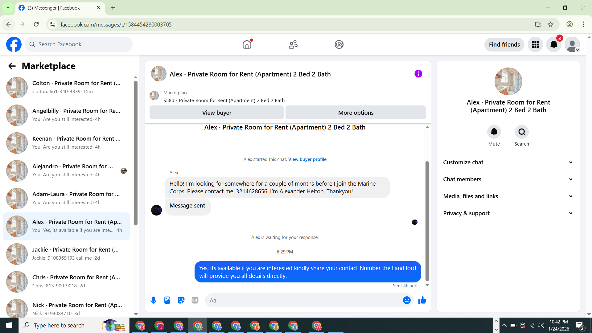
Task: Click the voice clip microphone icon
Action: pyautogui.click(x=153, y=300)
